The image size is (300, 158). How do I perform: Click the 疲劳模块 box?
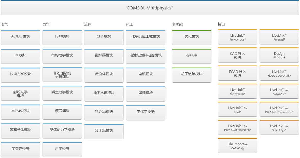[62, 111]
